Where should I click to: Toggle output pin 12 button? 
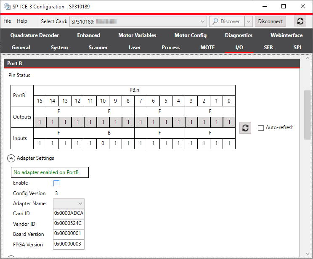tap(77, 122)
